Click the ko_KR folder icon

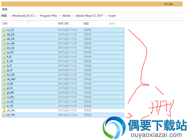pos(4,75)
